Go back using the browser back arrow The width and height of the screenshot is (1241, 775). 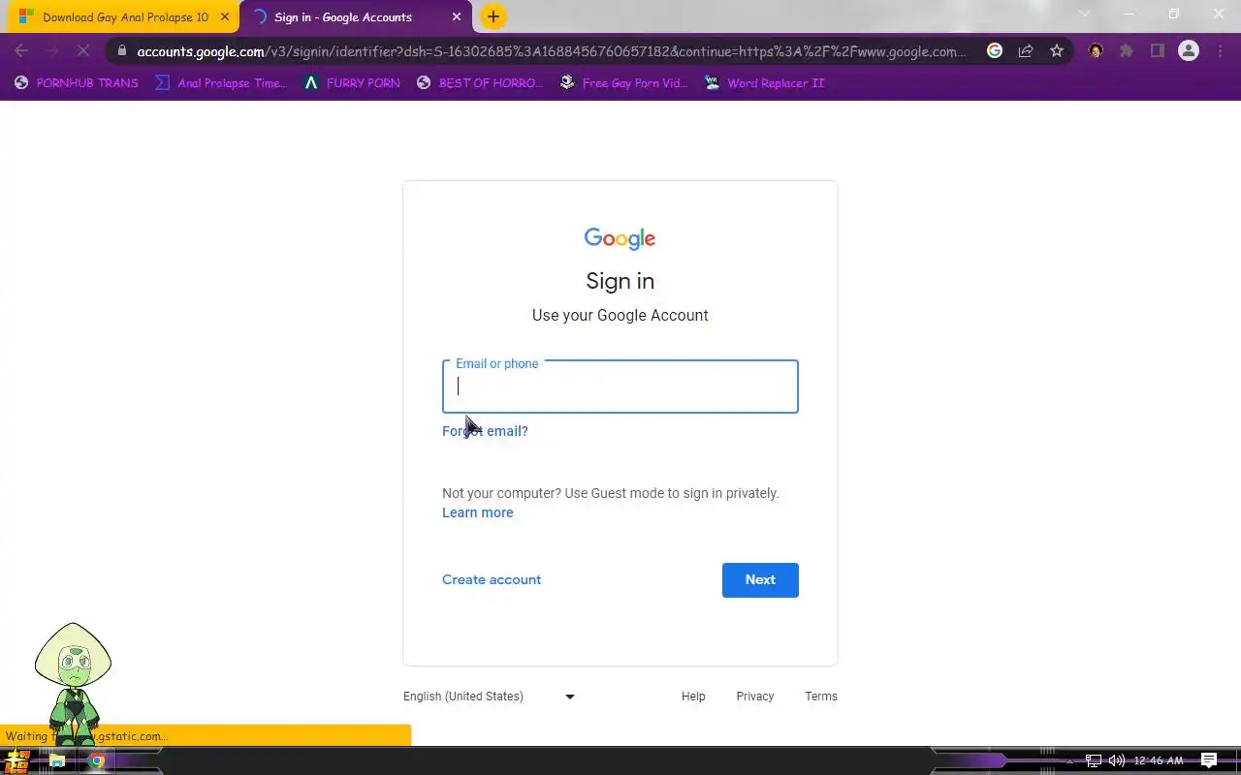21,51
